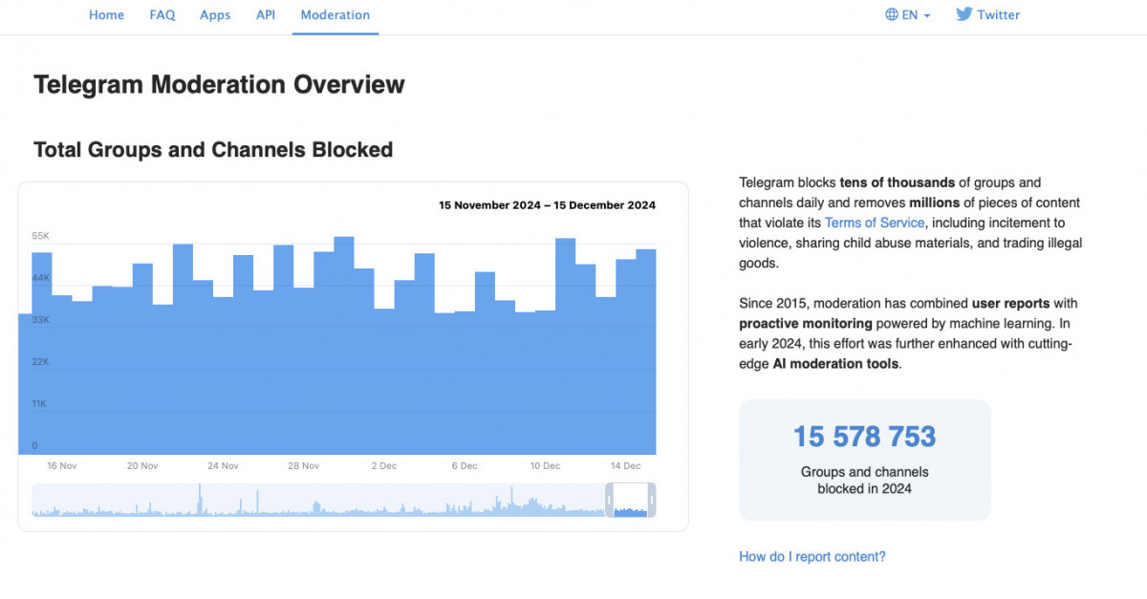The width and height of the screenshot is (1147, 599).
Task: Click the date range label 15 November 2024
Action: tap(547, 205)
